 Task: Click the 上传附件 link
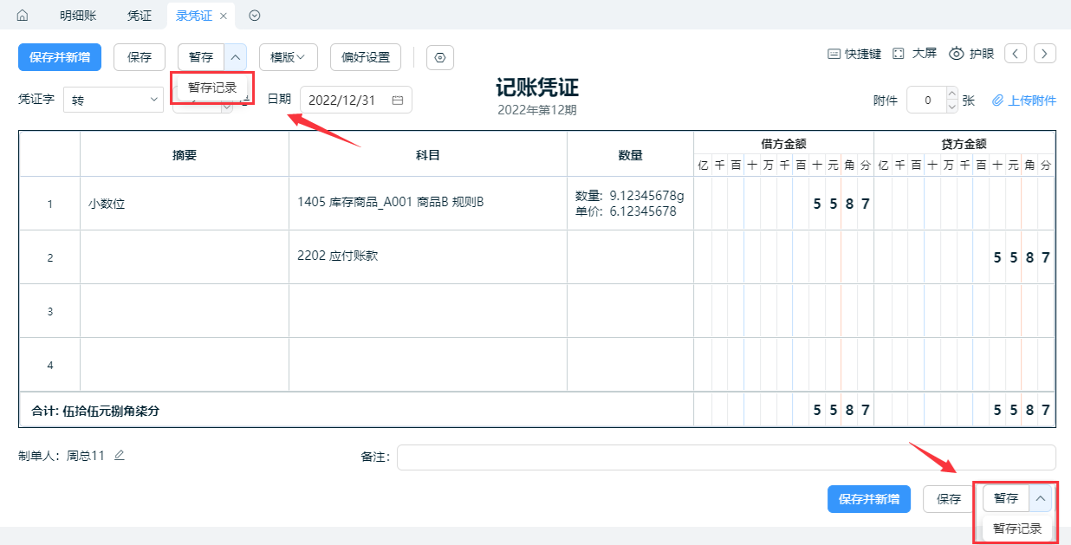pos(1024,101)
